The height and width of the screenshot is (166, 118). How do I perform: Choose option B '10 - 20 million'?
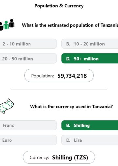click(x=90, y=44)
